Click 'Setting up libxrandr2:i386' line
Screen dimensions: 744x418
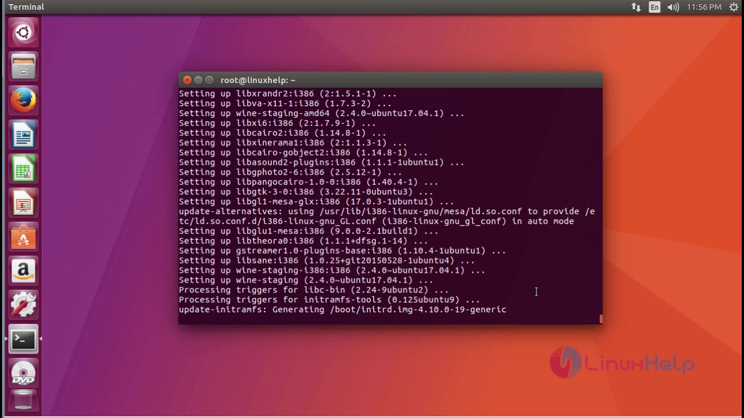click(x=288, y=93)
